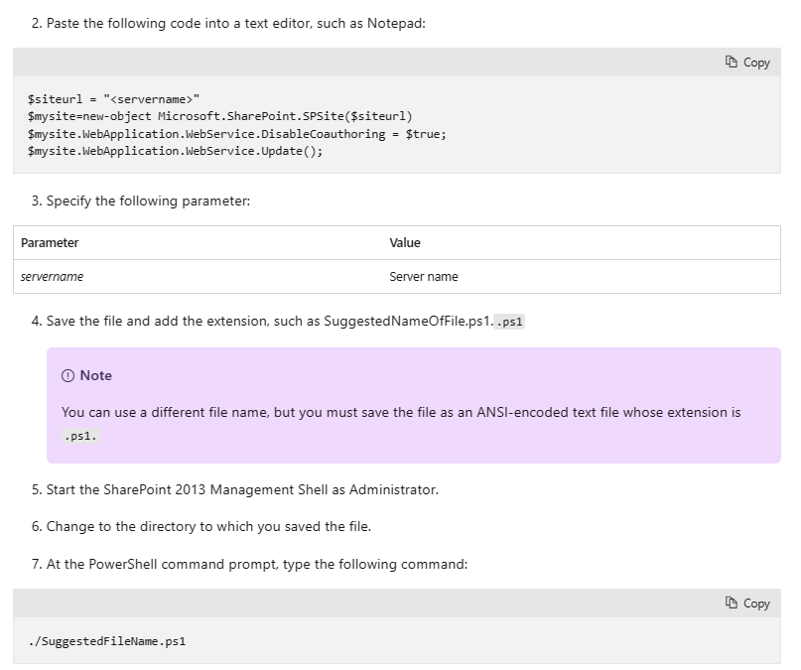
Task: Click the Parameter column header
Action: tap(49, 243)
